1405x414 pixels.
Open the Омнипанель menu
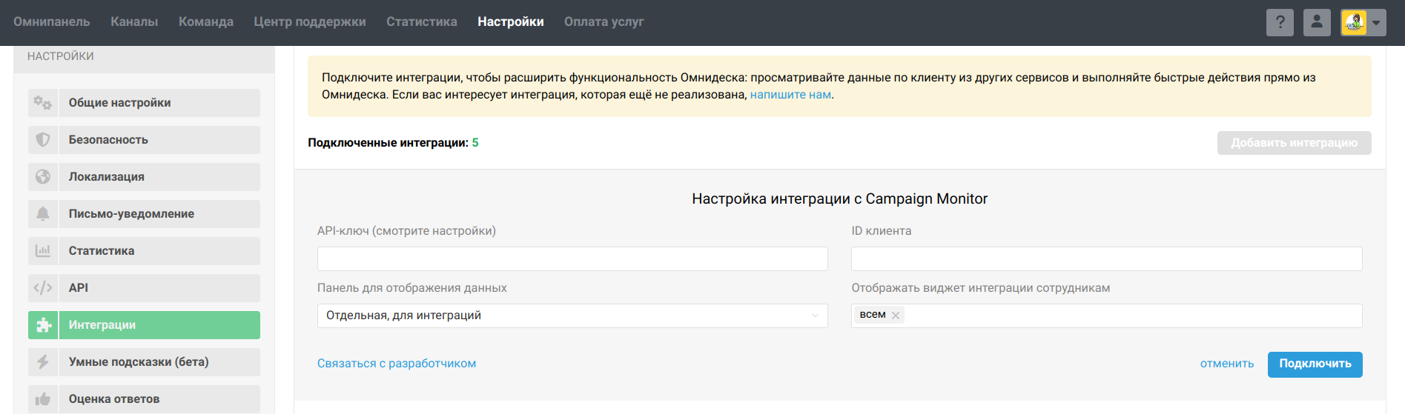point(52,22)
